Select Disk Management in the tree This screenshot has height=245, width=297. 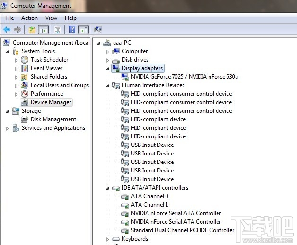click(x=53, y=119)
